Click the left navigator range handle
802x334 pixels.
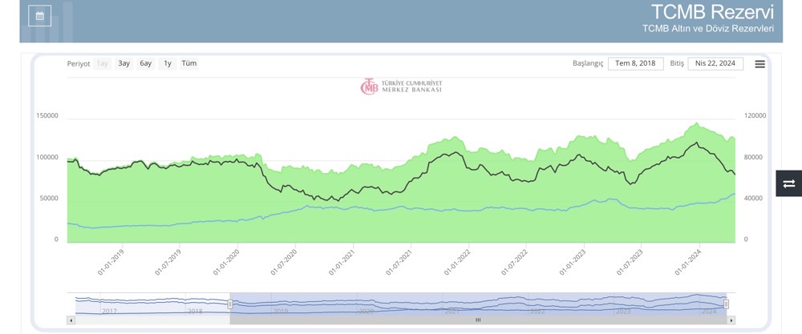tap(229, 304)
